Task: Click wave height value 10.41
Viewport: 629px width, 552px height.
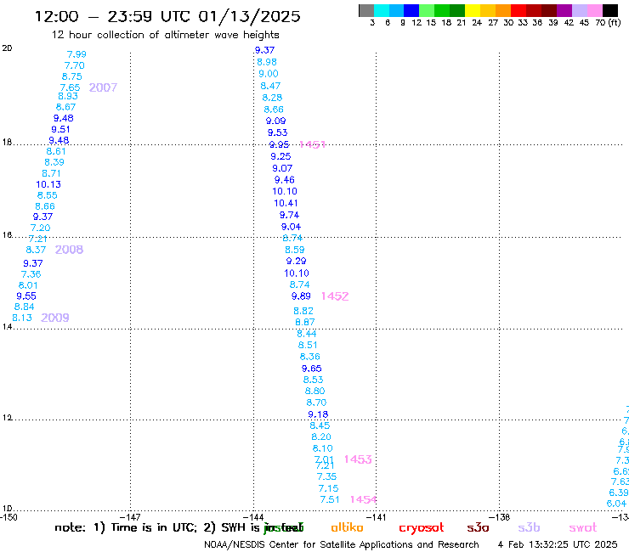Action: point(286,203)
